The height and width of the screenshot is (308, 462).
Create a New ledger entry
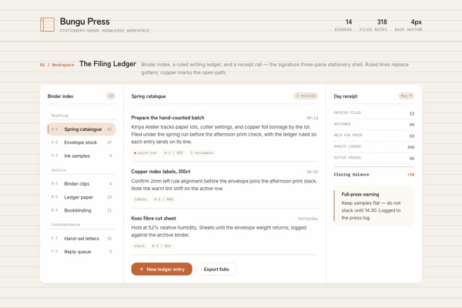click(162, 269)
